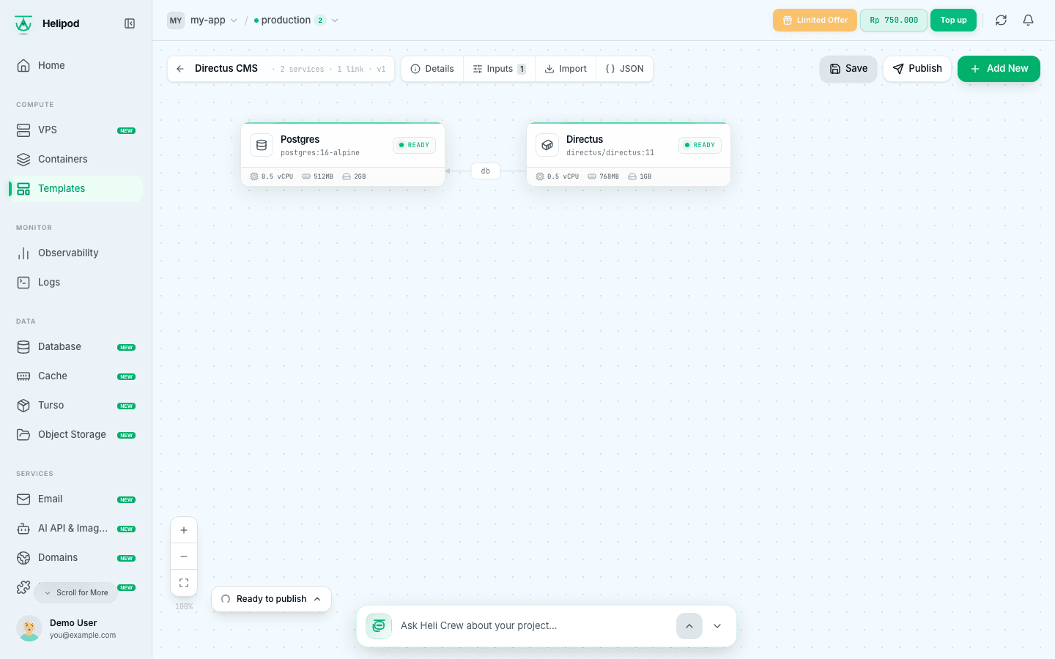The height and width of the screenshot is (659, 1055).
Task: Click the Heli Crew chat icon
Action: point(379,626)
